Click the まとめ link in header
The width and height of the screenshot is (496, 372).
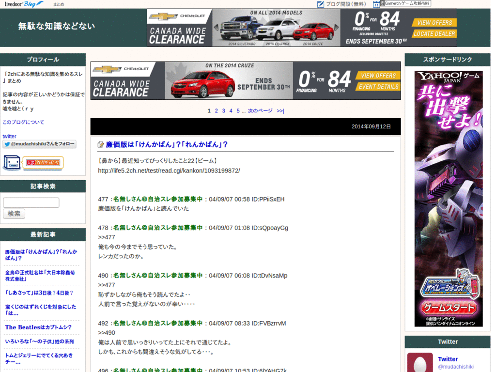click(x=59, y=4)
